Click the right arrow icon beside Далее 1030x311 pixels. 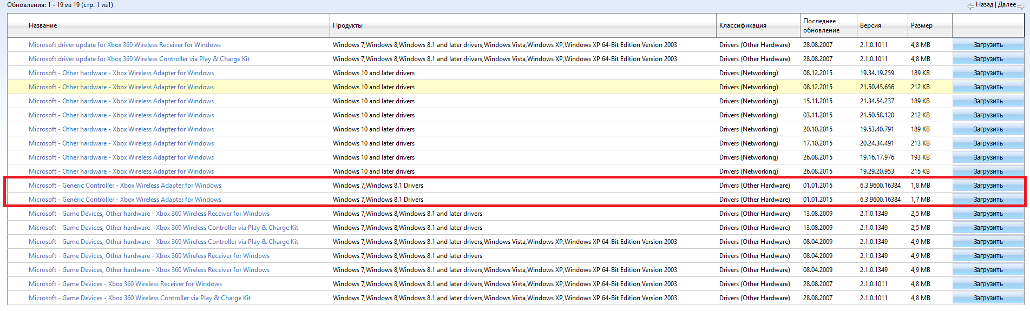pyautogui.click(x=1021, y=6)
